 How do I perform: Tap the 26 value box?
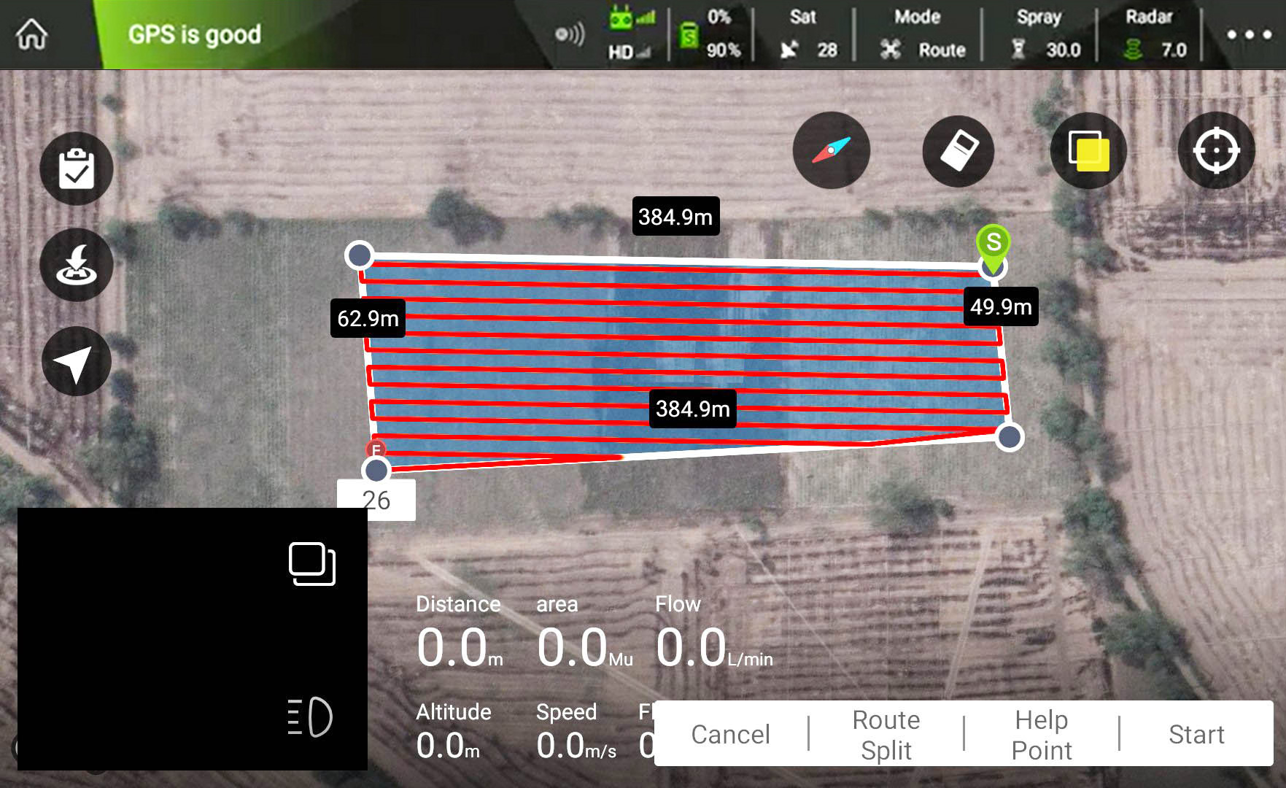376,500
